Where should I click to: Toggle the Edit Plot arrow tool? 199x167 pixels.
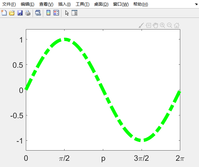point(67,13)
